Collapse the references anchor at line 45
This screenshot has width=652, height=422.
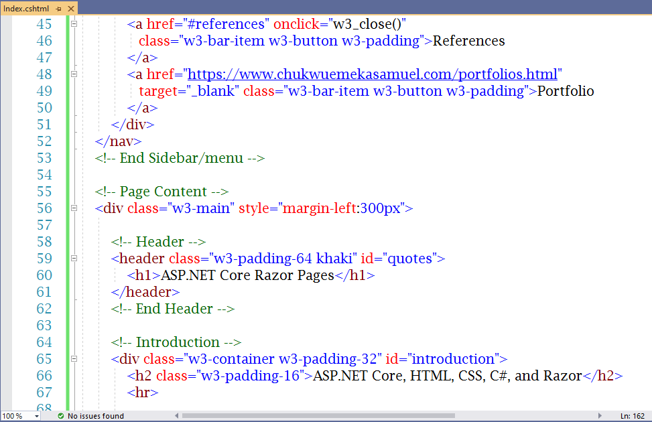74,24
